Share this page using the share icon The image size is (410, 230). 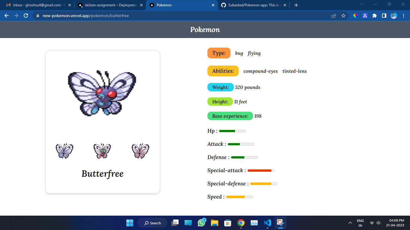(334, 16)
